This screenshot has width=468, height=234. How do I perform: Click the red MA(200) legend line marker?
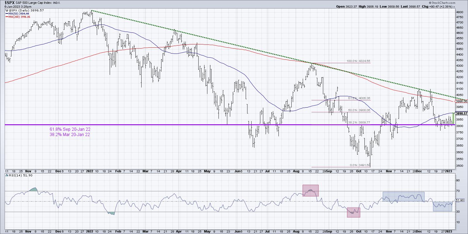click(6, 17)
